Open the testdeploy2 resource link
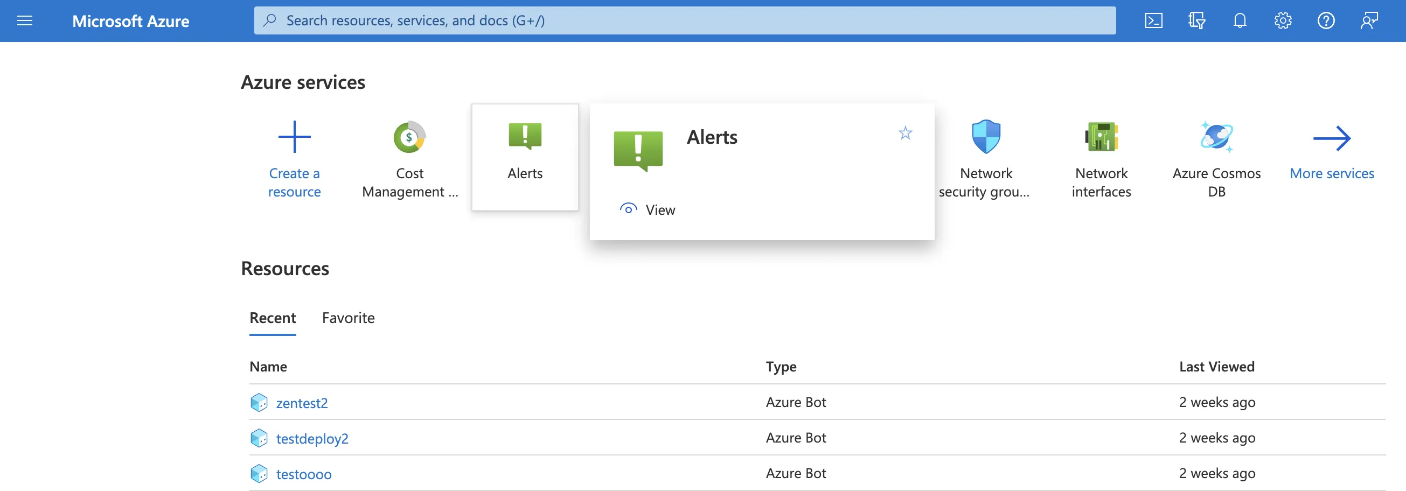 pyautogui.click(x=312, y=438)
